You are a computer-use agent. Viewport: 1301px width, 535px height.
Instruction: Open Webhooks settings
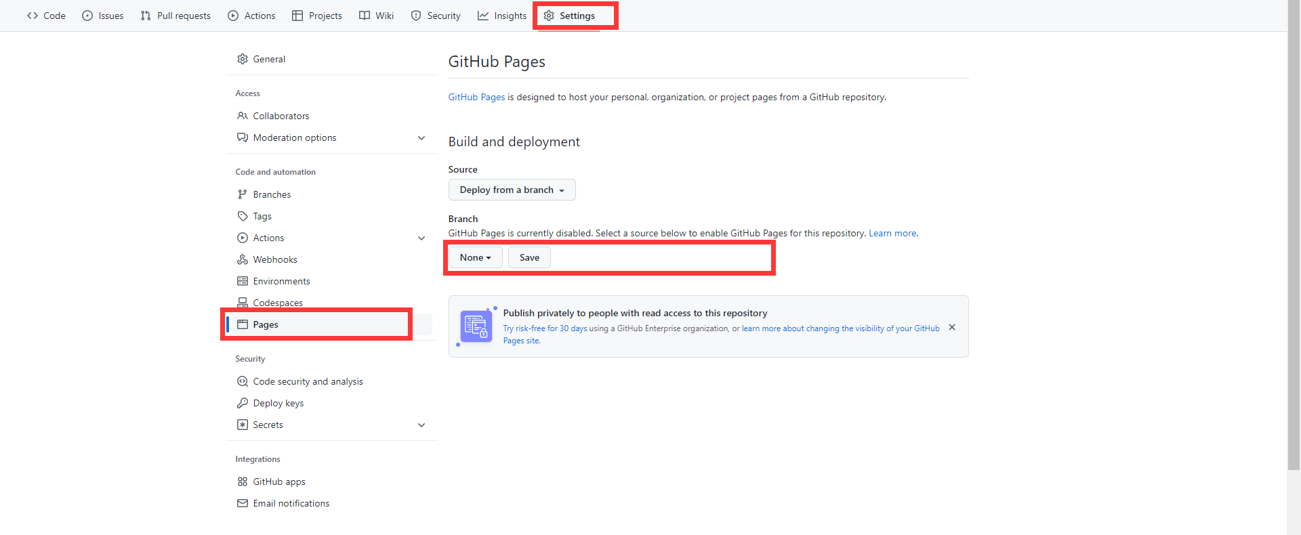pos(331,259)
